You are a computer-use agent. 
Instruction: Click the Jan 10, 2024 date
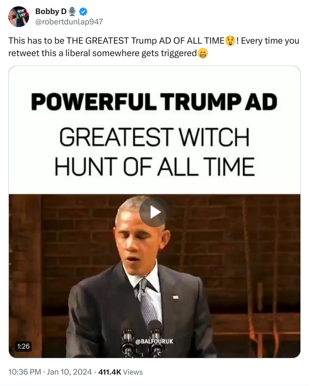(69, 372)
